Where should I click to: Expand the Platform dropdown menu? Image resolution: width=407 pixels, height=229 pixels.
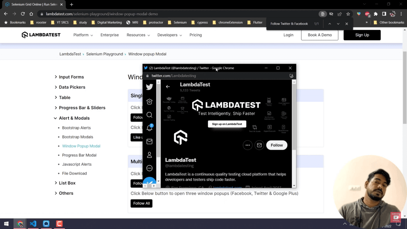(83, 35)
